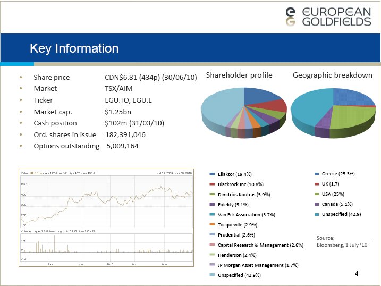
Task: Click the 'Dimitrios Koutras (5.9%)' legend text
Action: pyautogui.click(x=244, y=195)
